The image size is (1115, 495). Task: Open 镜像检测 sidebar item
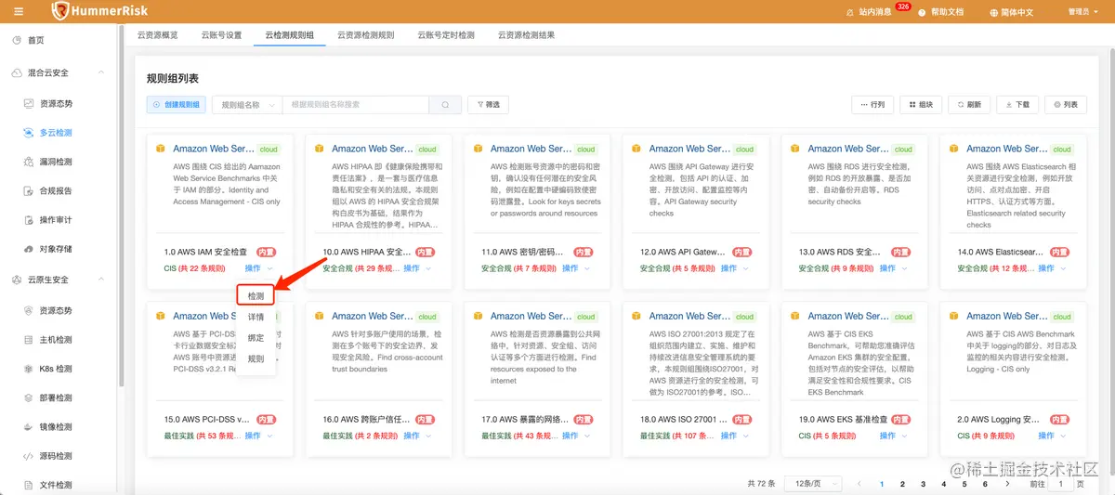pyautogui.click(x=58, y=427)
